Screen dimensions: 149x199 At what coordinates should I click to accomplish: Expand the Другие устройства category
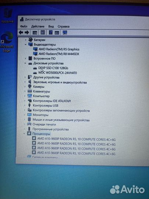pyautogui.click(x=25, y=77)
